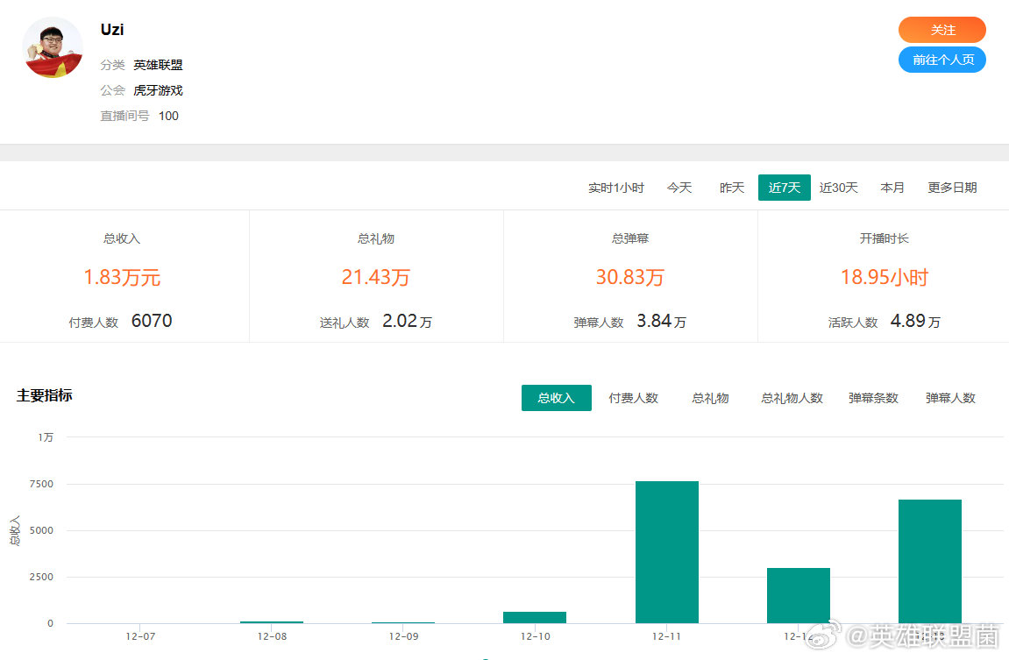The width and height of the screenshot is (1009, 660).
Task: Click the 21.43万 total gifts value
Action: 376,277
